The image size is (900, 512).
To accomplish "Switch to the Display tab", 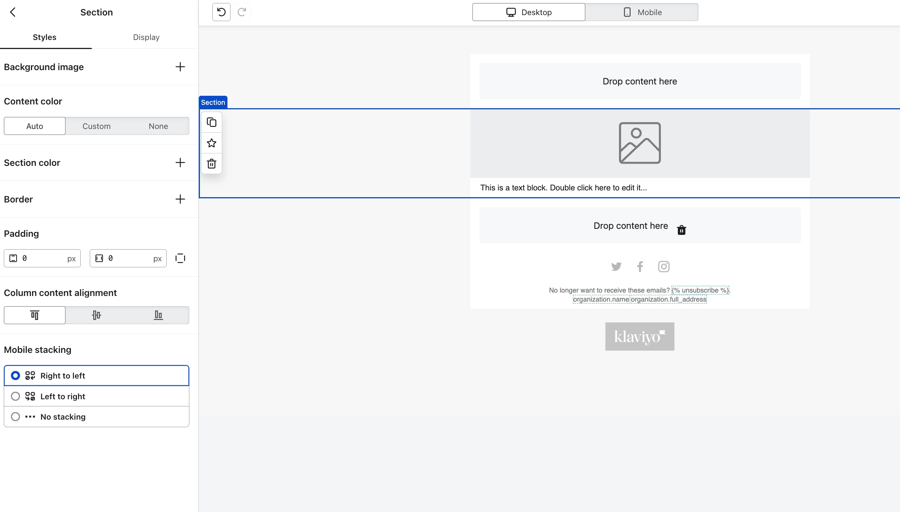I will [x=146, y=37].
